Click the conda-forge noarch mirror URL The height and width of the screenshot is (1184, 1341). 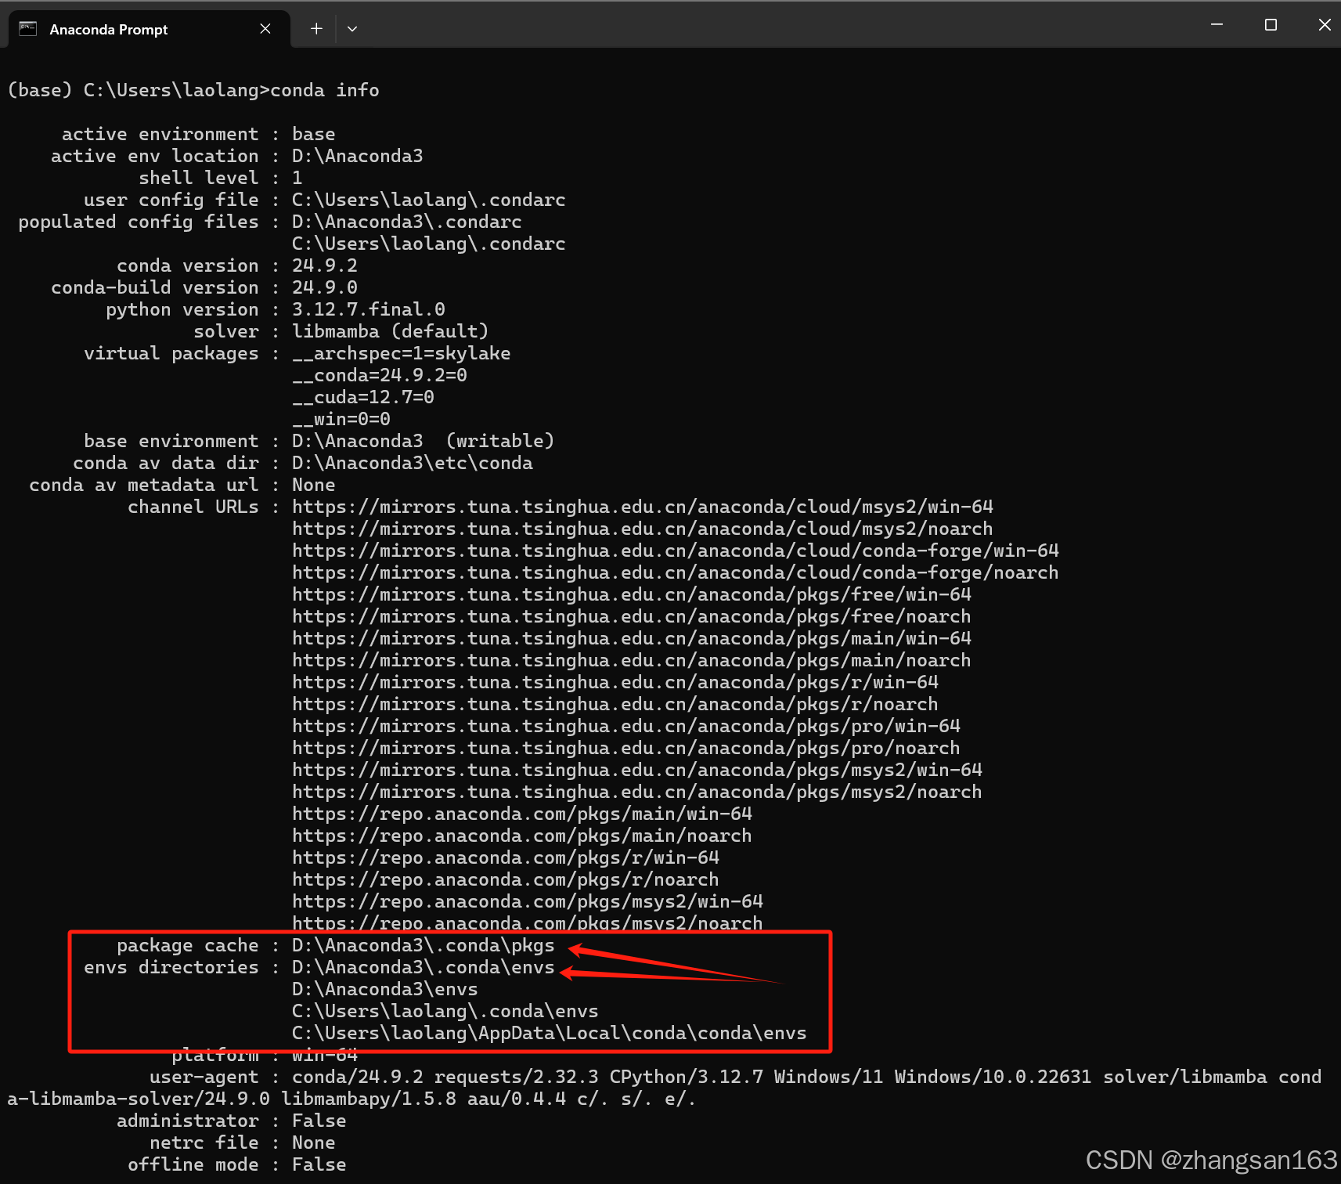tap(674, 572)
